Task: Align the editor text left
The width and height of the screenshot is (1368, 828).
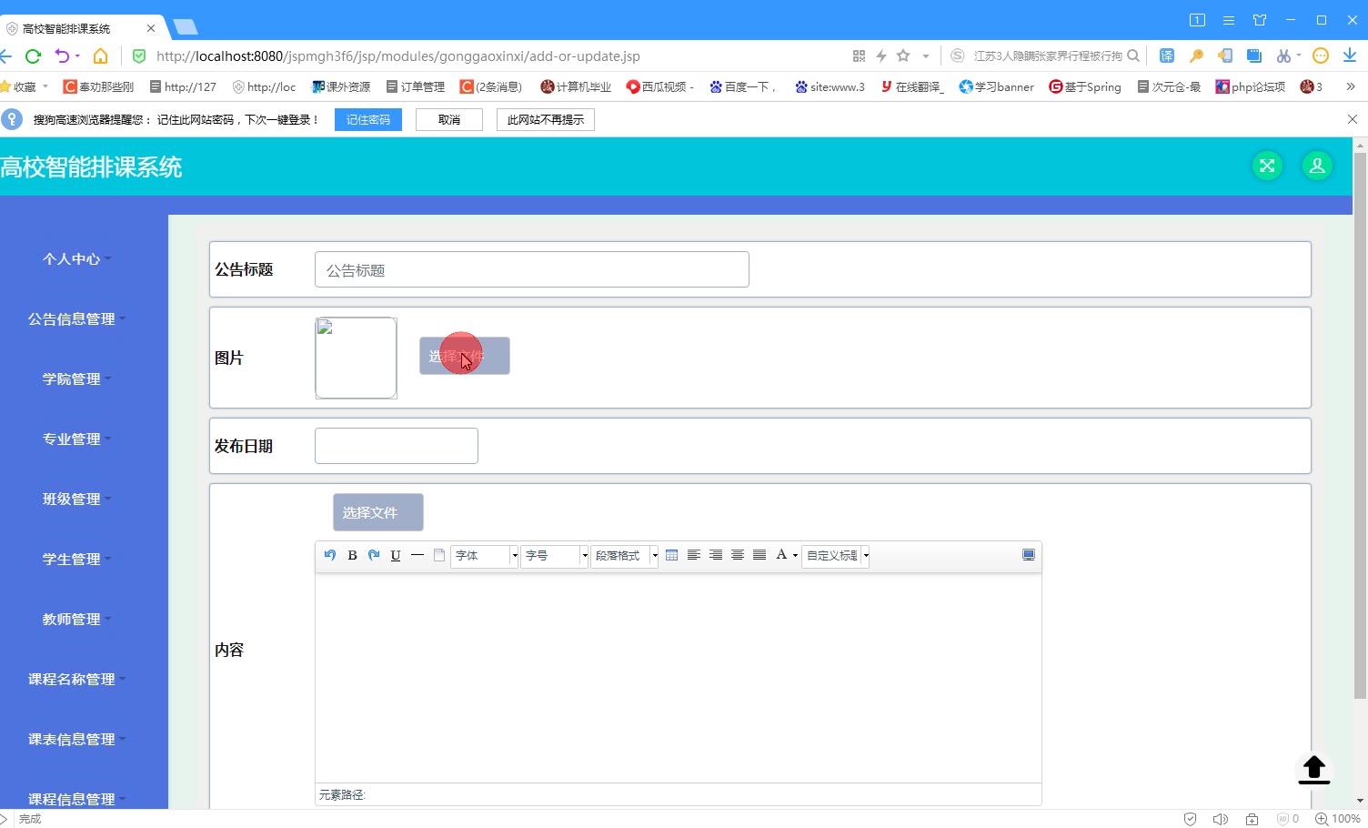Action: point(694,555)
